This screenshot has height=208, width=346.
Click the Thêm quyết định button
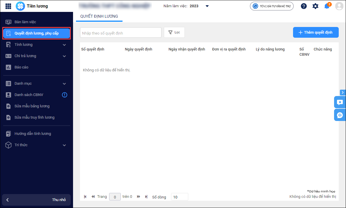(316, 32)
